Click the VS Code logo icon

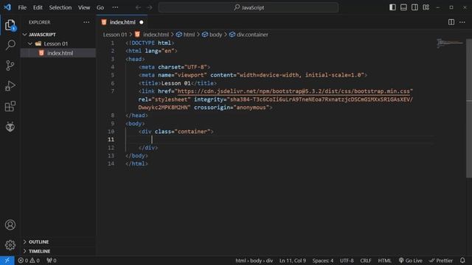click(x=7, y=7)
